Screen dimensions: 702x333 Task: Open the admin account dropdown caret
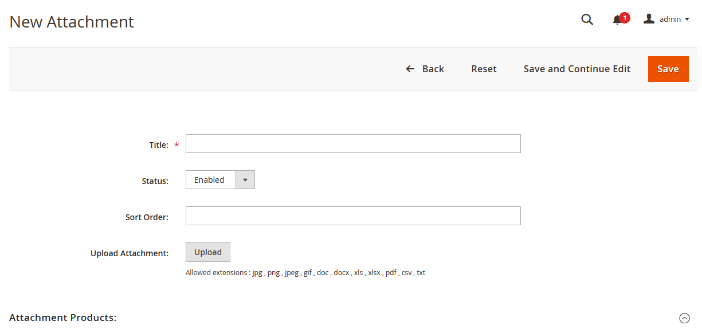688,19
